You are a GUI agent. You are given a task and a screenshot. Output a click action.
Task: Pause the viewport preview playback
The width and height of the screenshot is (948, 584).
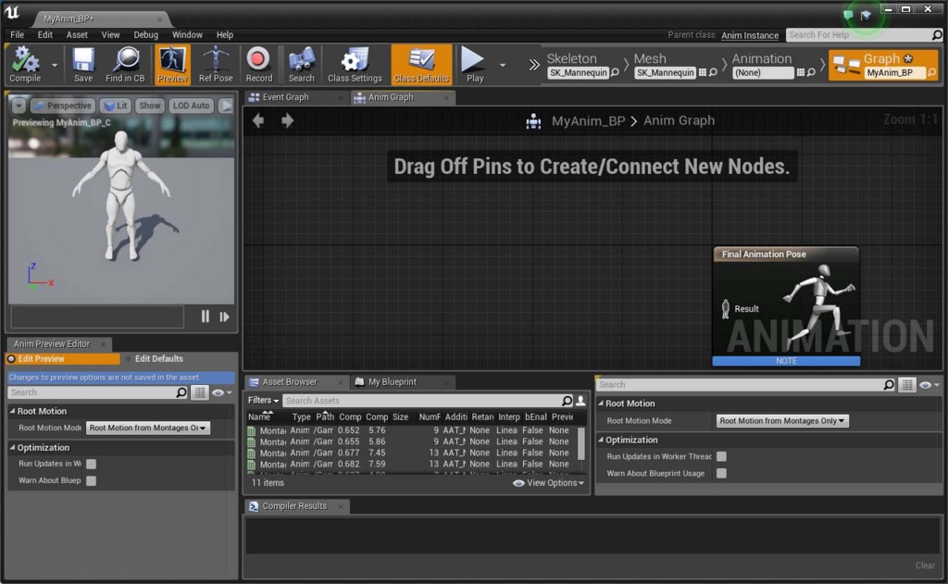pos(205,317)
